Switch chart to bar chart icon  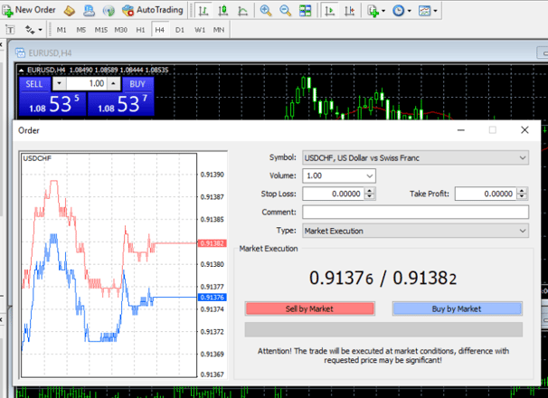(203, 11)
